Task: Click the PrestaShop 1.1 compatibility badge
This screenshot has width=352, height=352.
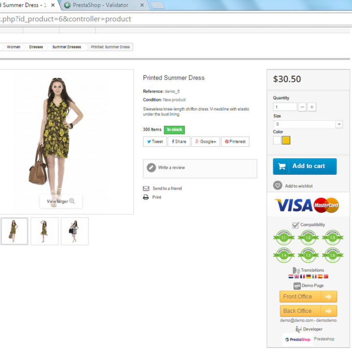Action: (x=284, y=238)
